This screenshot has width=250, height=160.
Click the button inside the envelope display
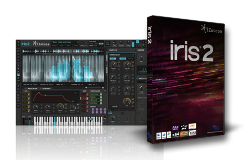click(x=76, y=93)
